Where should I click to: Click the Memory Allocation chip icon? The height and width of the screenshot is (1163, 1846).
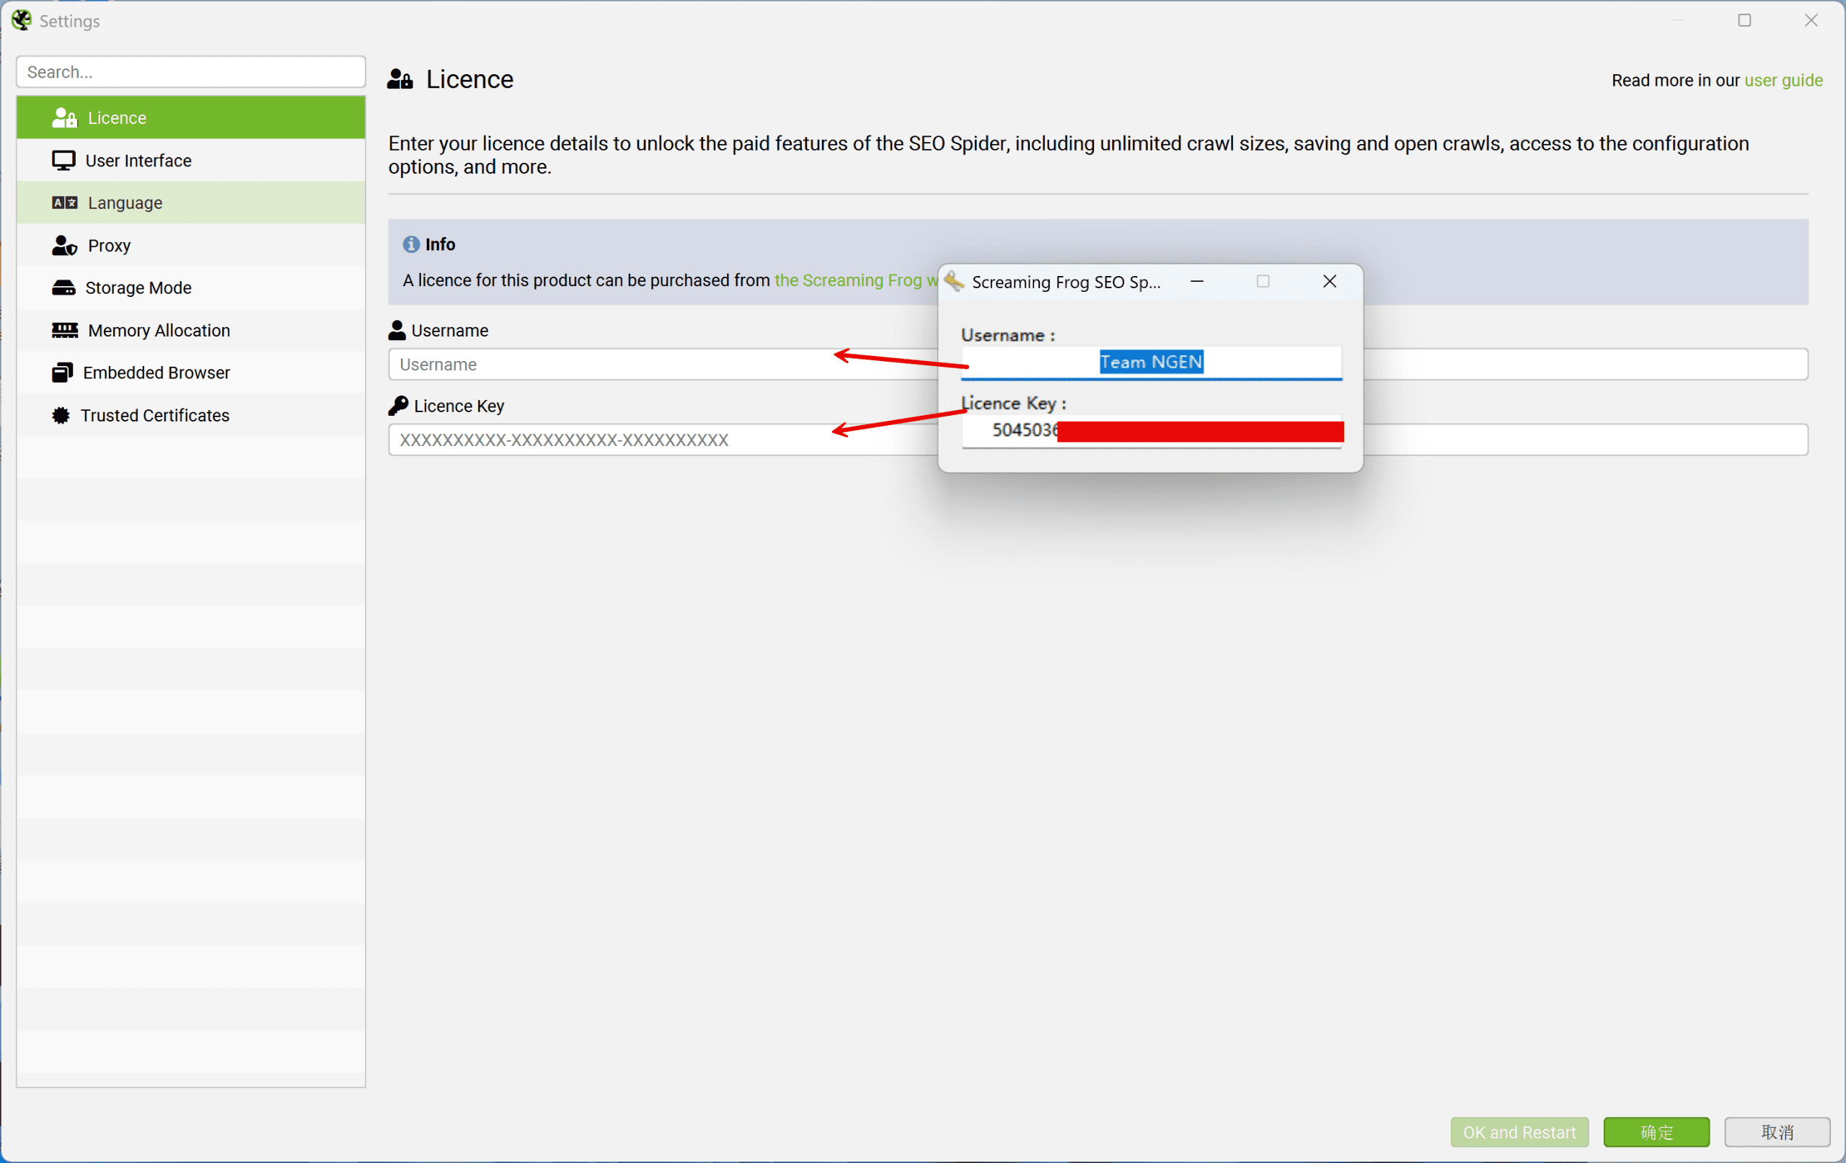64,330
